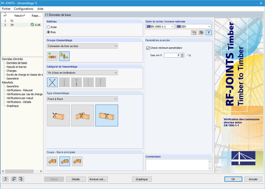Open the Annexe nat... button
This screenshot has width=265, height=189.
click(x=98, y=179)
